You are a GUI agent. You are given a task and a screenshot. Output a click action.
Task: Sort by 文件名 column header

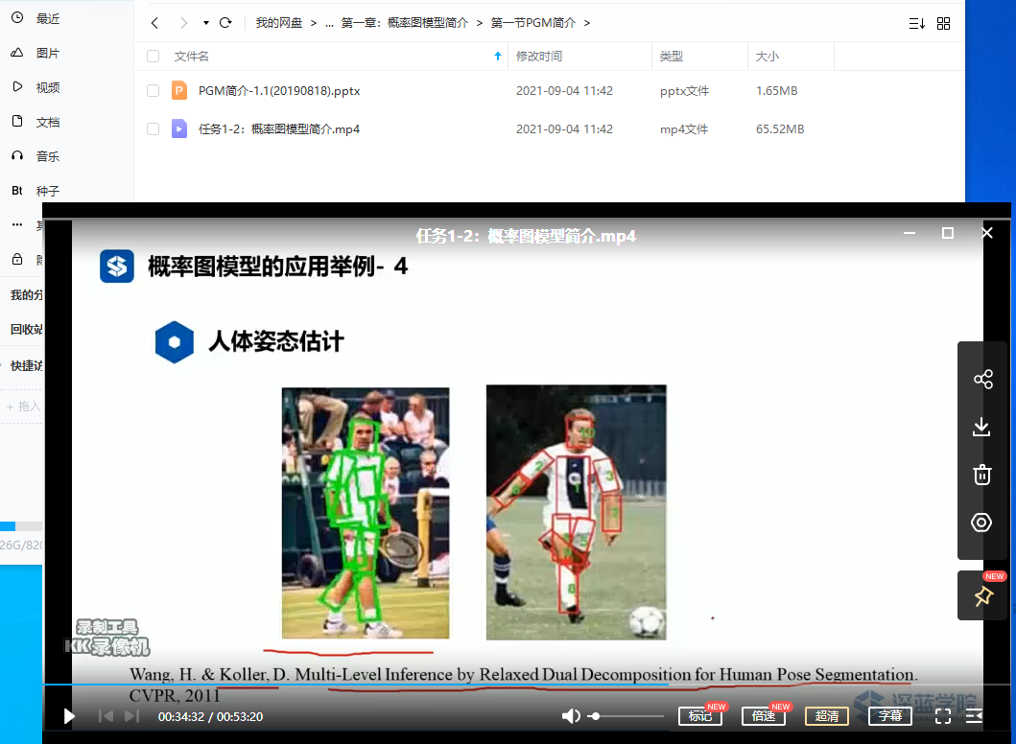[x=191, y=57]
